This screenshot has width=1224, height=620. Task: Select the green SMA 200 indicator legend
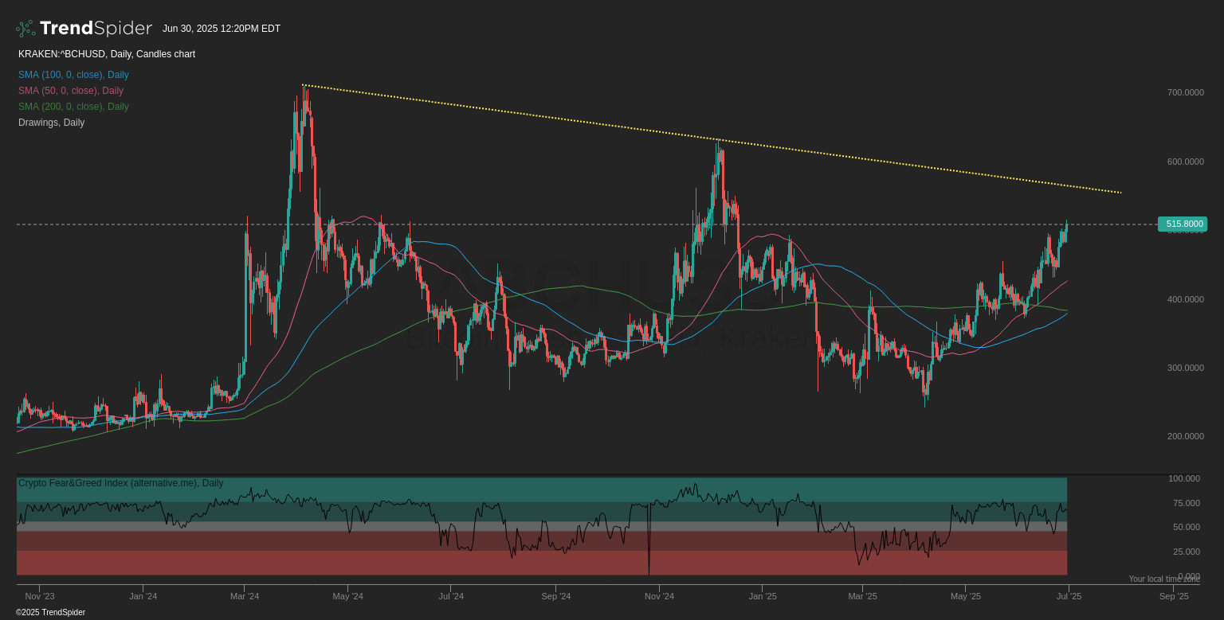click(73, 106)
